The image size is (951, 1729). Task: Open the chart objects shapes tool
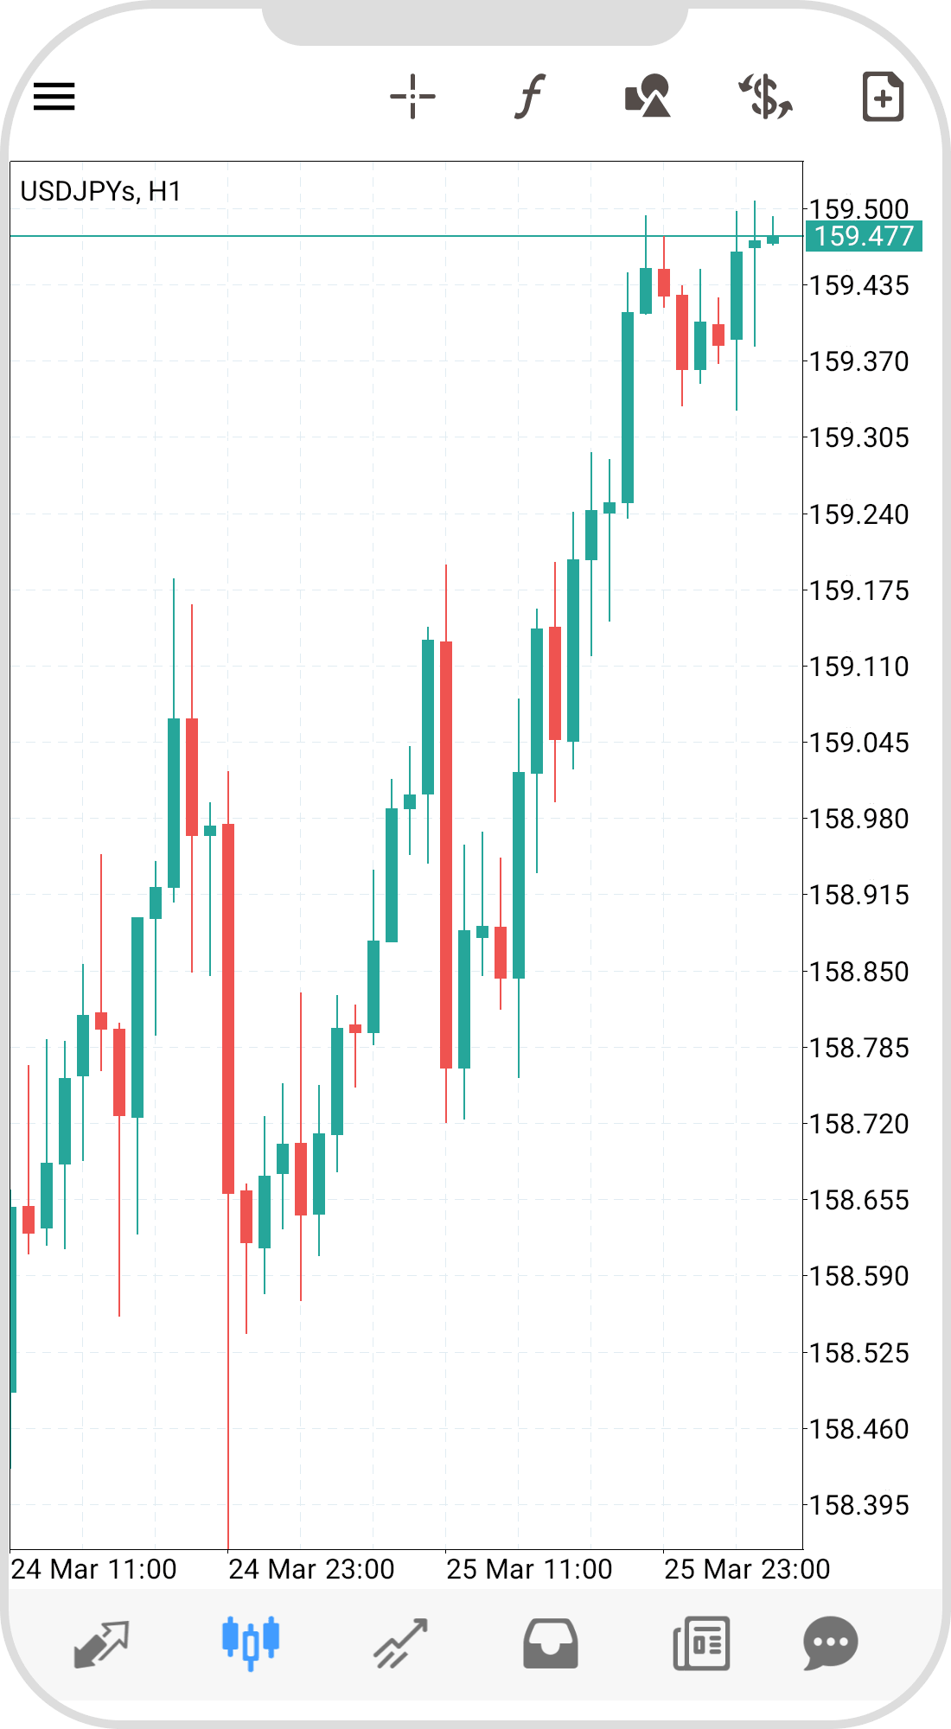pyautogui.click(x=648, y=96)
